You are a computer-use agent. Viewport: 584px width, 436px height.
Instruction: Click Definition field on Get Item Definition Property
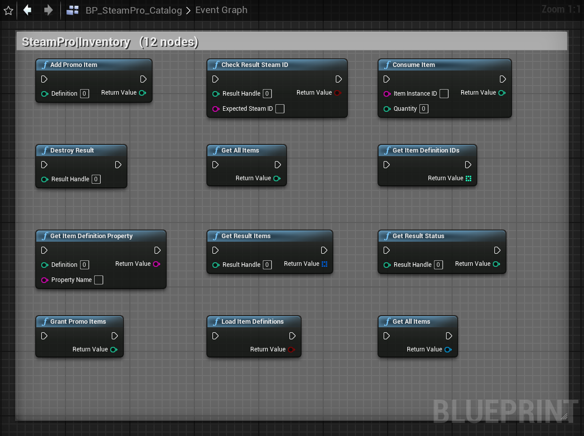85,265
